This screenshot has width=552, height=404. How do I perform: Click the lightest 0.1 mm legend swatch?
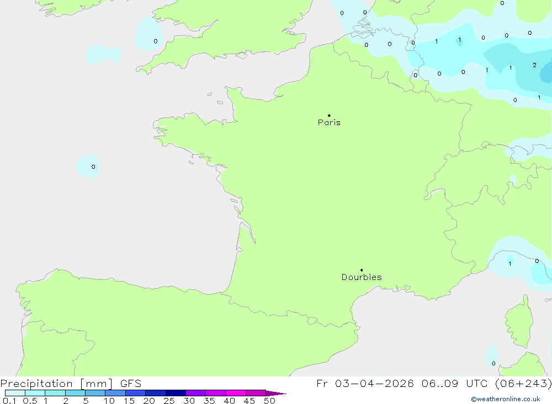click(x=15, y=393)
